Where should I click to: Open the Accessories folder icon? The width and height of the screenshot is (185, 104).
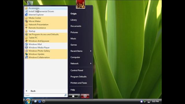[x=26, y=8]
